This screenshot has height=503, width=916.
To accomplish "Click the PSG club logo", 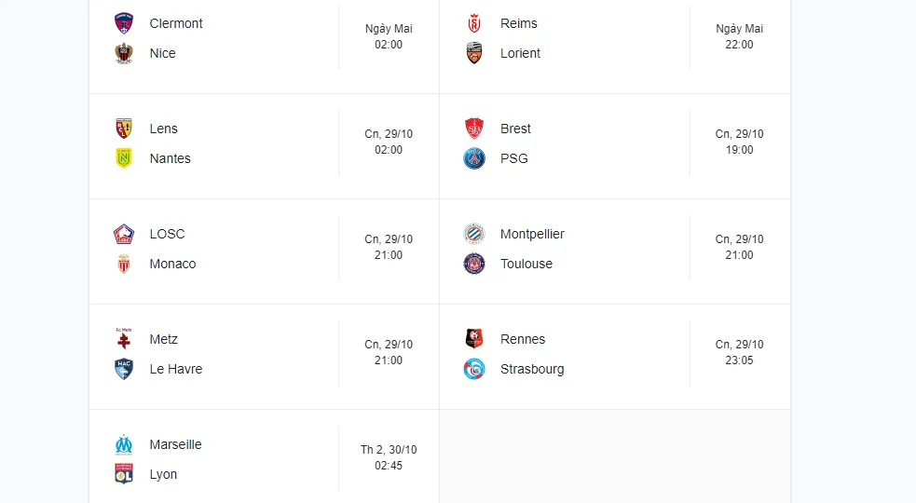I will coord(474,158).
